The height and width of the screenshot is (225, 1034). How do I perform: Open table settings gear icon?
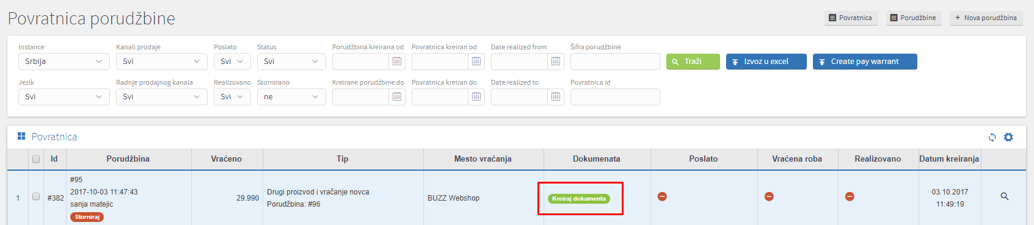1008,137
